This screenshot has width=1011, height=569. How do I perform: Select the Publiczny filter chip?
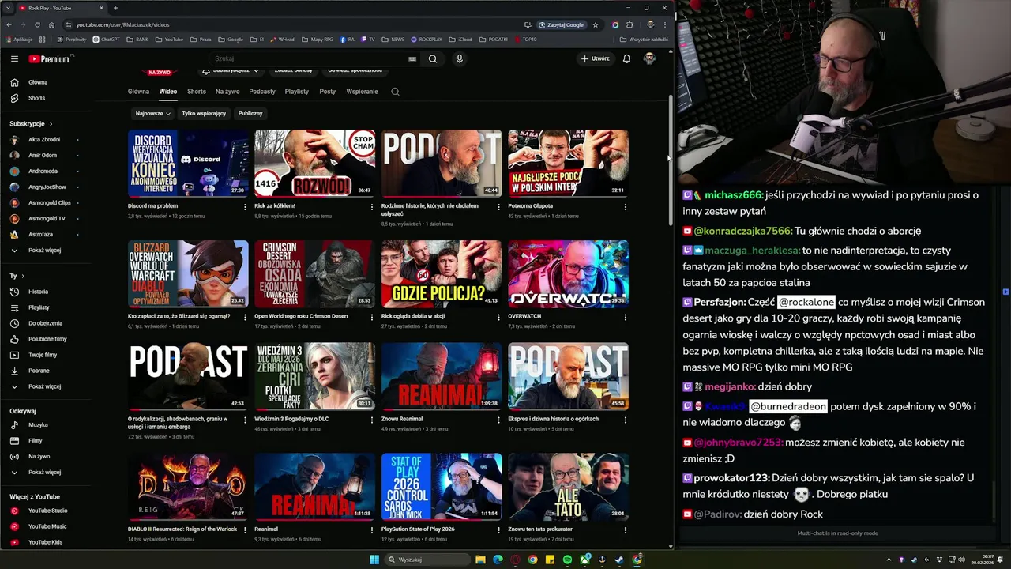250,113
